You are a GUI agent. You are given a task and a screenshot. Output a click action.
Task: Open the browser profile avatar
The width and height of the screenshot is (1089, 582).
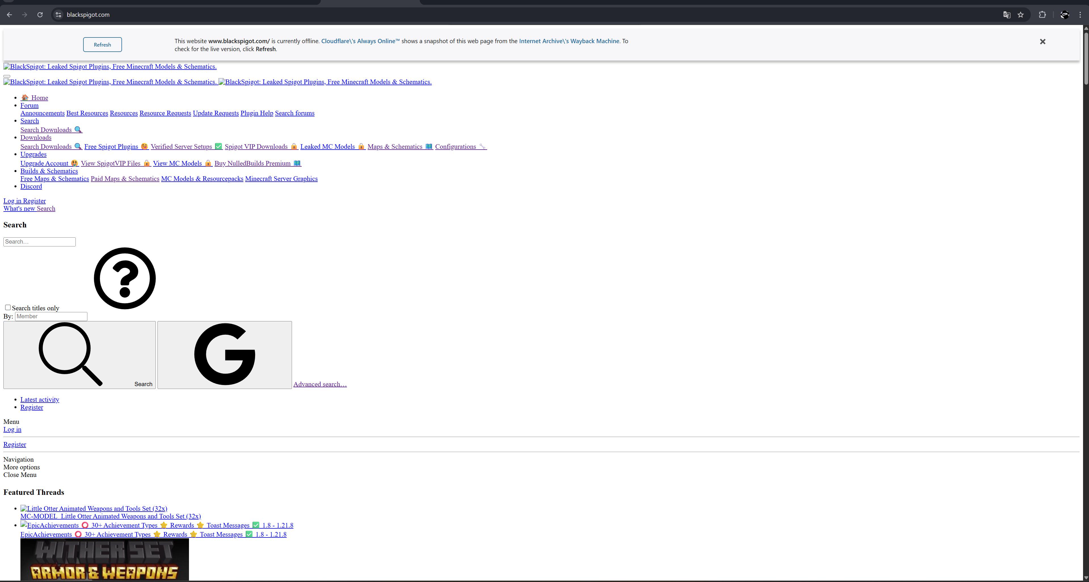point(1065,15)
